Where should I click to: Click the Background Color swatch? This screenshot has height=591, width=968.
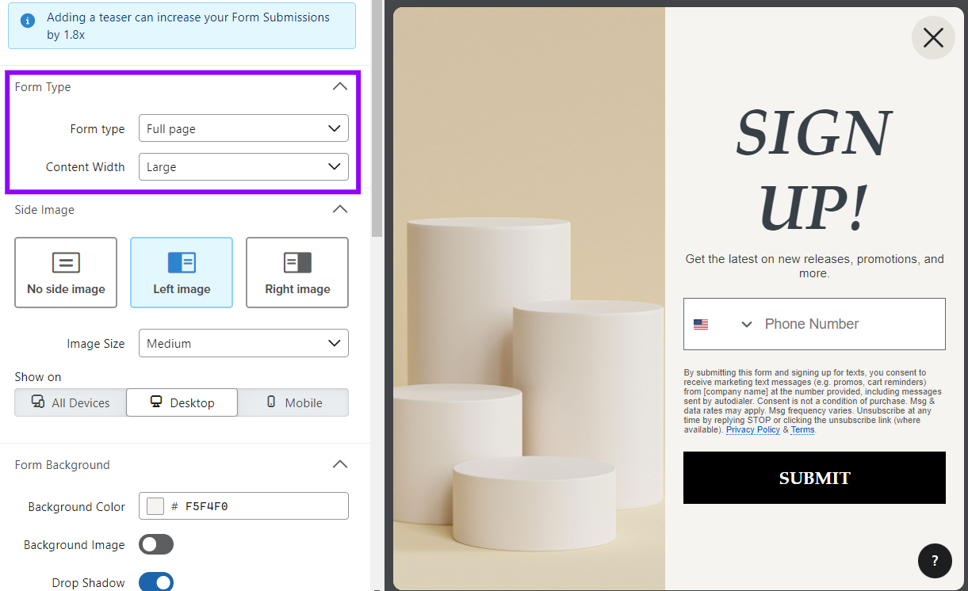[155, 505]
